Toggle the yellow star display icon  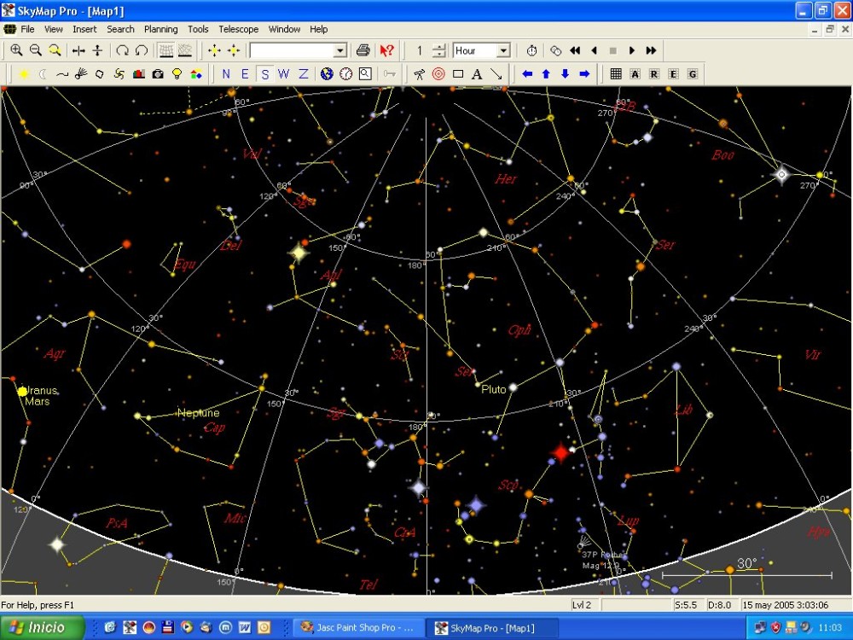(x=24, y=74)
